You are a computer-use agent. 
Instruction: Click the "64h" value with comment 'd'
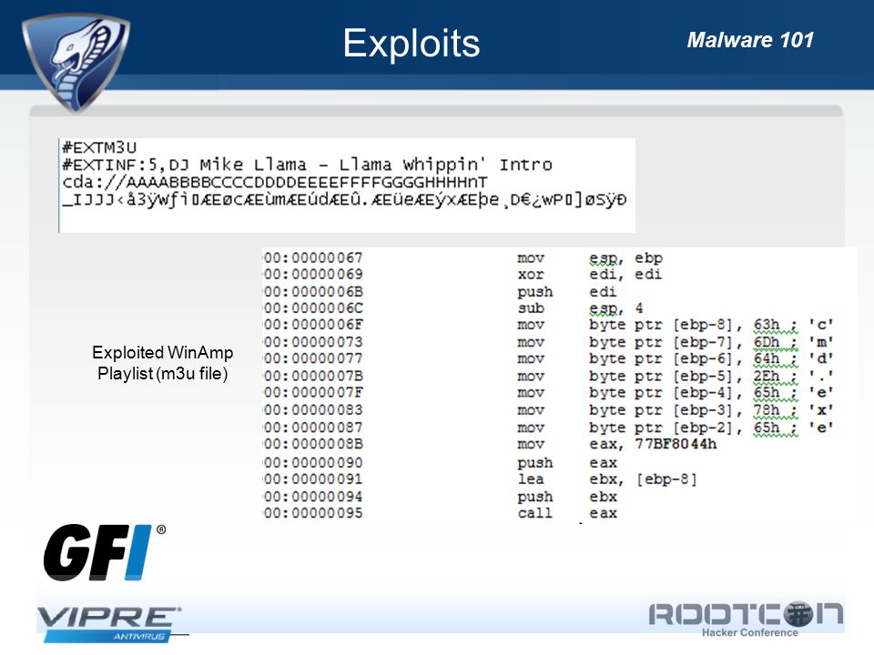767,358
